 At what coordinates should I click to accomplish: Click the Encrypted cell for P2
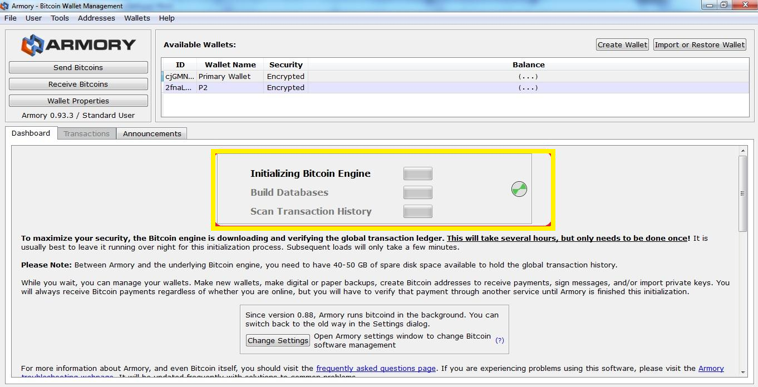click(286, 87)
